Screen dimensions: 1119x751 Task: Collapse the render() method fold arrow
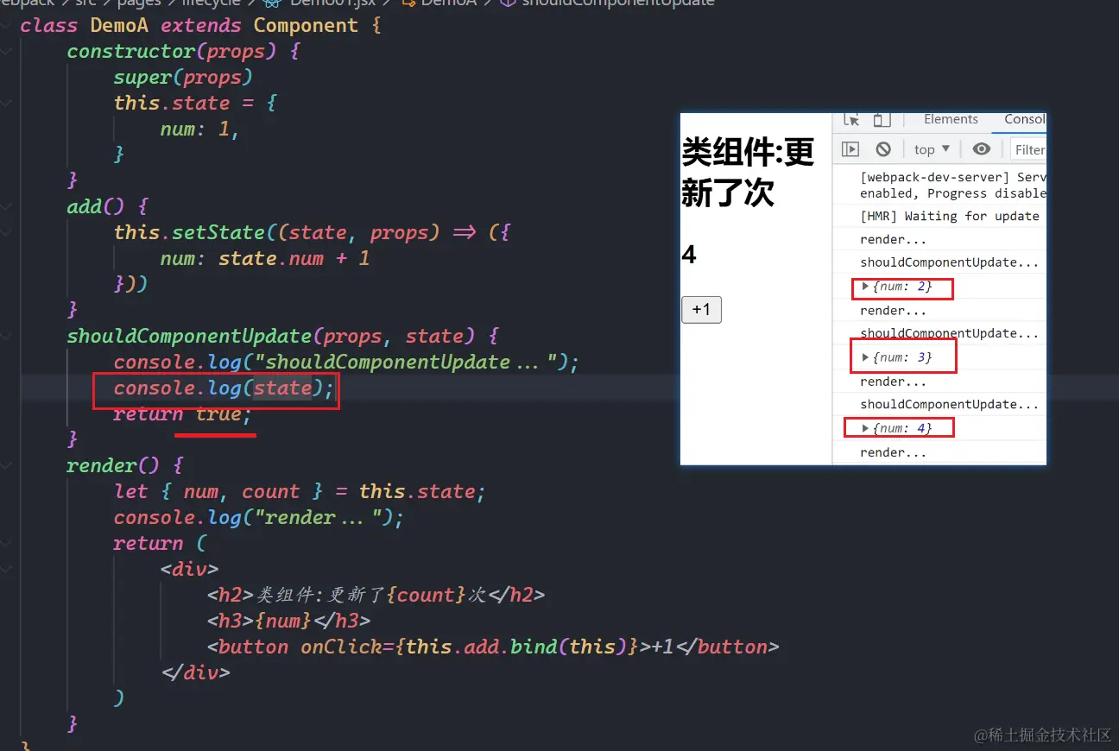tap(6, 466)
